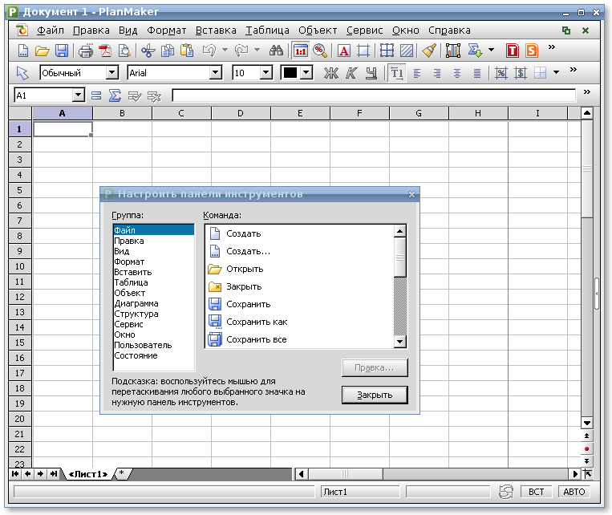Click the Sum sigma icon in formula bar
Image resolution: width=612 pixels, height=515 pixels.
[x=115, y=95]
